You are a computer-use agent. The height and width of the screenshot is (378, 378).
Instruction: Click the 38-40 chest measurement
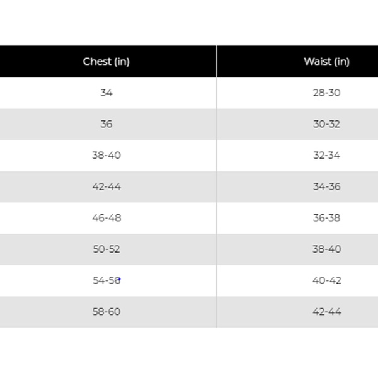(106, 156)
